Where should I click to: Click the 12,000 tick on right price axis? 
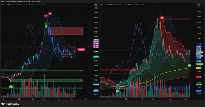click(199, 93)
